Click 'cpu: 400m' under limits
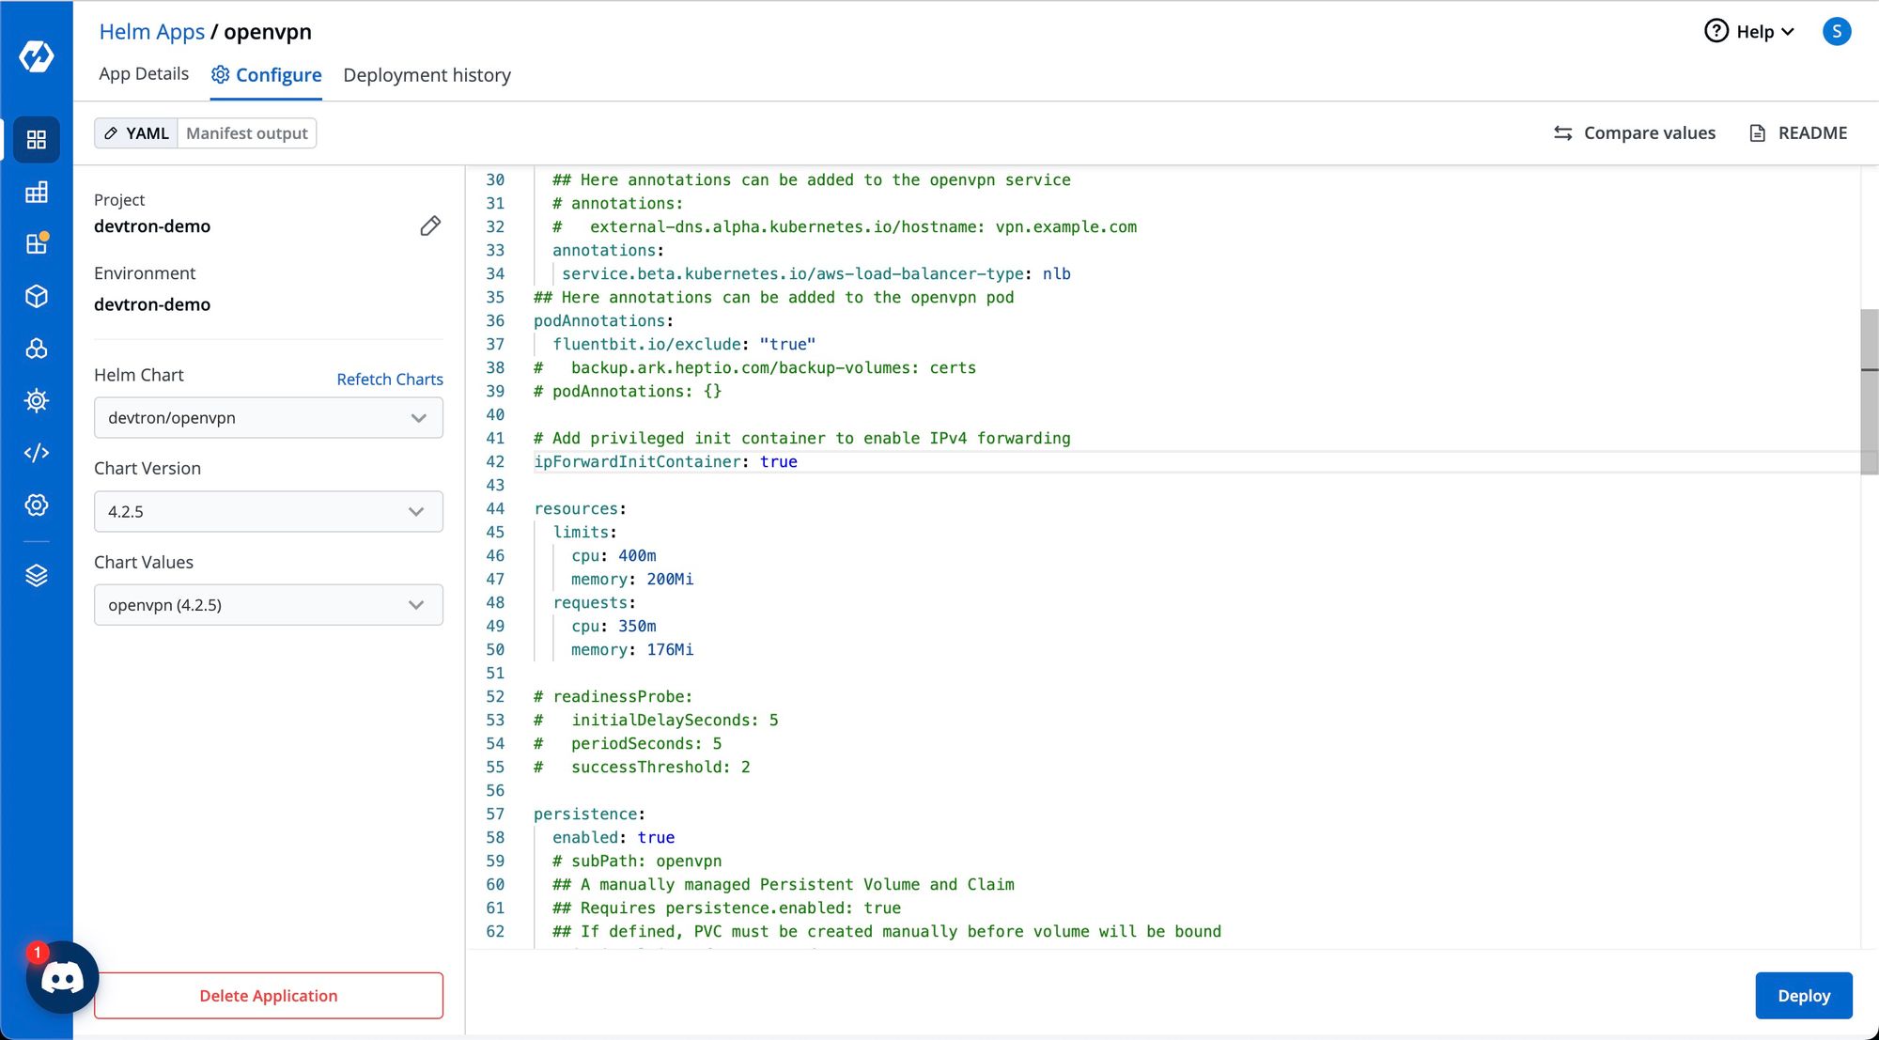1879x1040 pixels. pos(613,556)
